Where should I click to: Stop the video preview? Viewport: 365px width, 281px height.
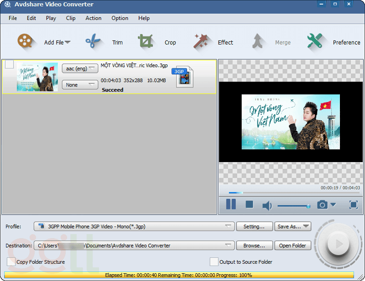(249, 204)
